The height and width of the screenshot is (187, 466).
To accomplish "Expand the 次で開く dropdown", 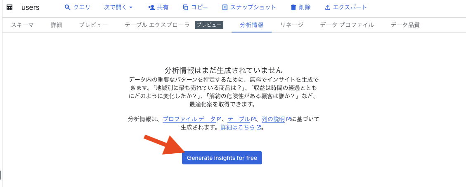I will click(118, 7).
